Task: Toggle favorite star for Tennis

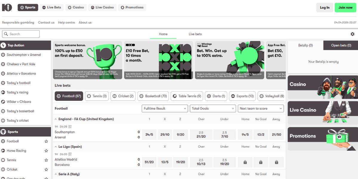Action: 46,160
